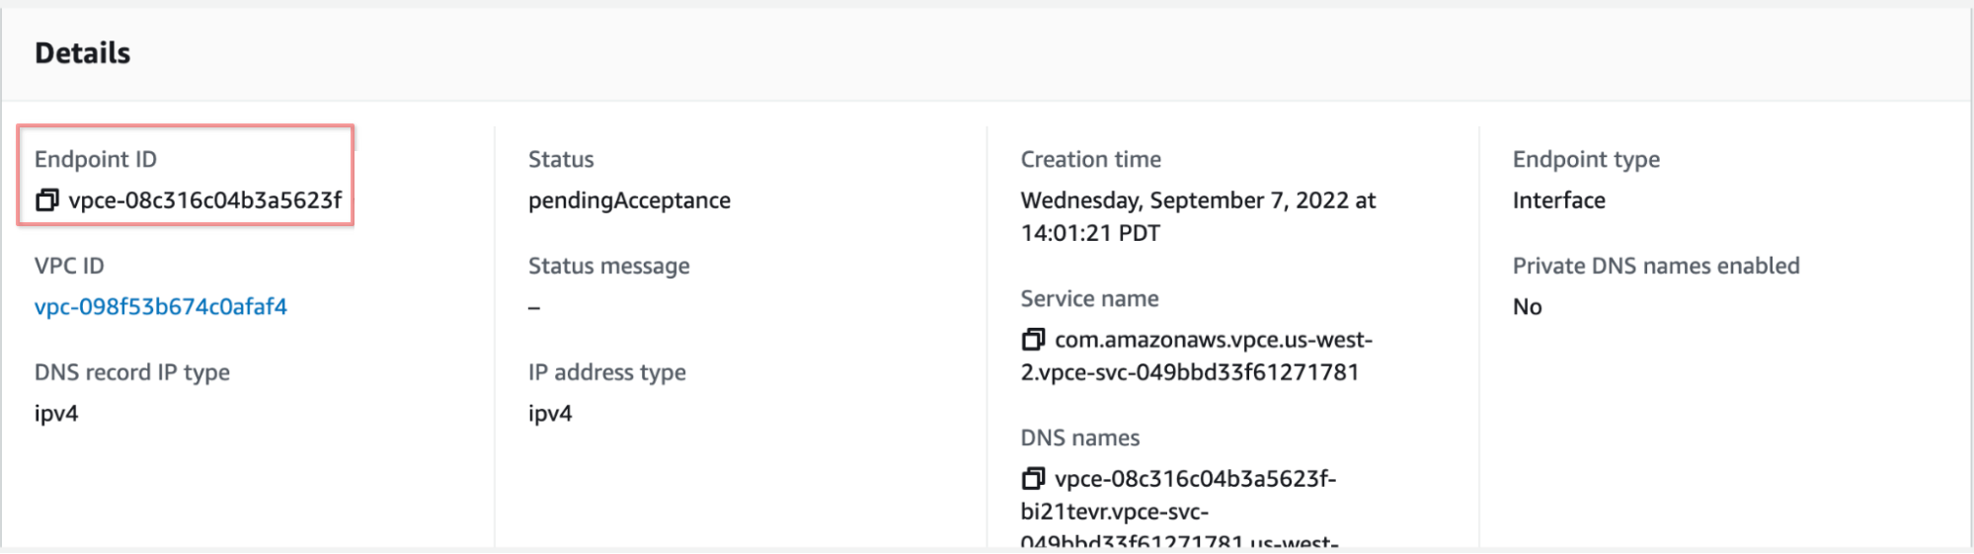
Task: Open VPC vpc-098f53b674c0afaf4 link
Action: pos(160,307)
